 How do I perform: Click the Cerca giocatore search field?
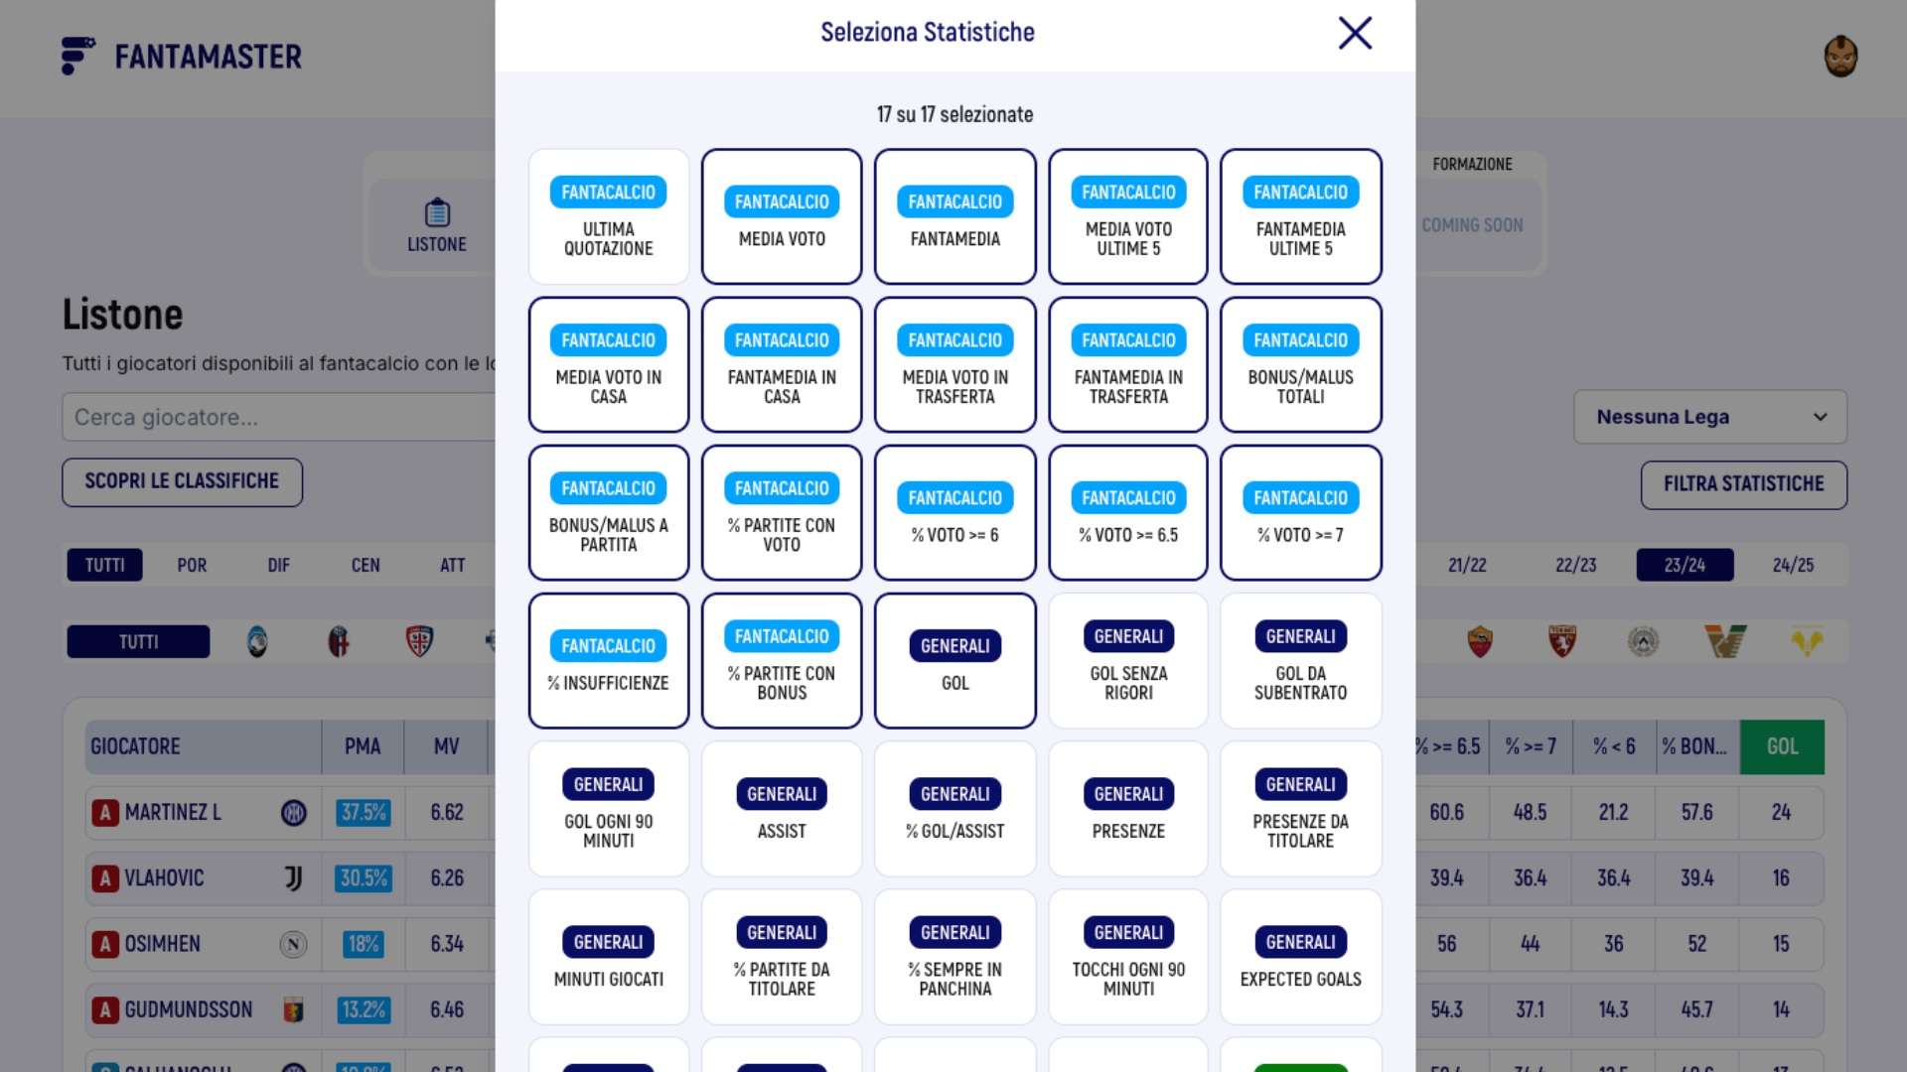pos(278,418)
